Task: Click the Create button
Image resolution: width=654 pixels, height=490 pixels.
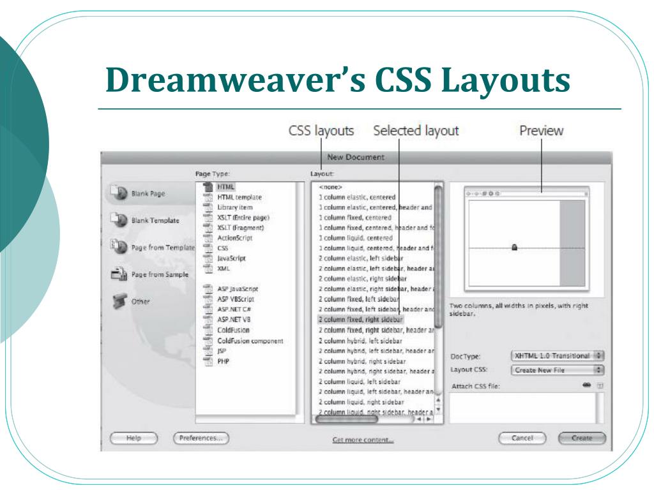Action: click(582, 438)
